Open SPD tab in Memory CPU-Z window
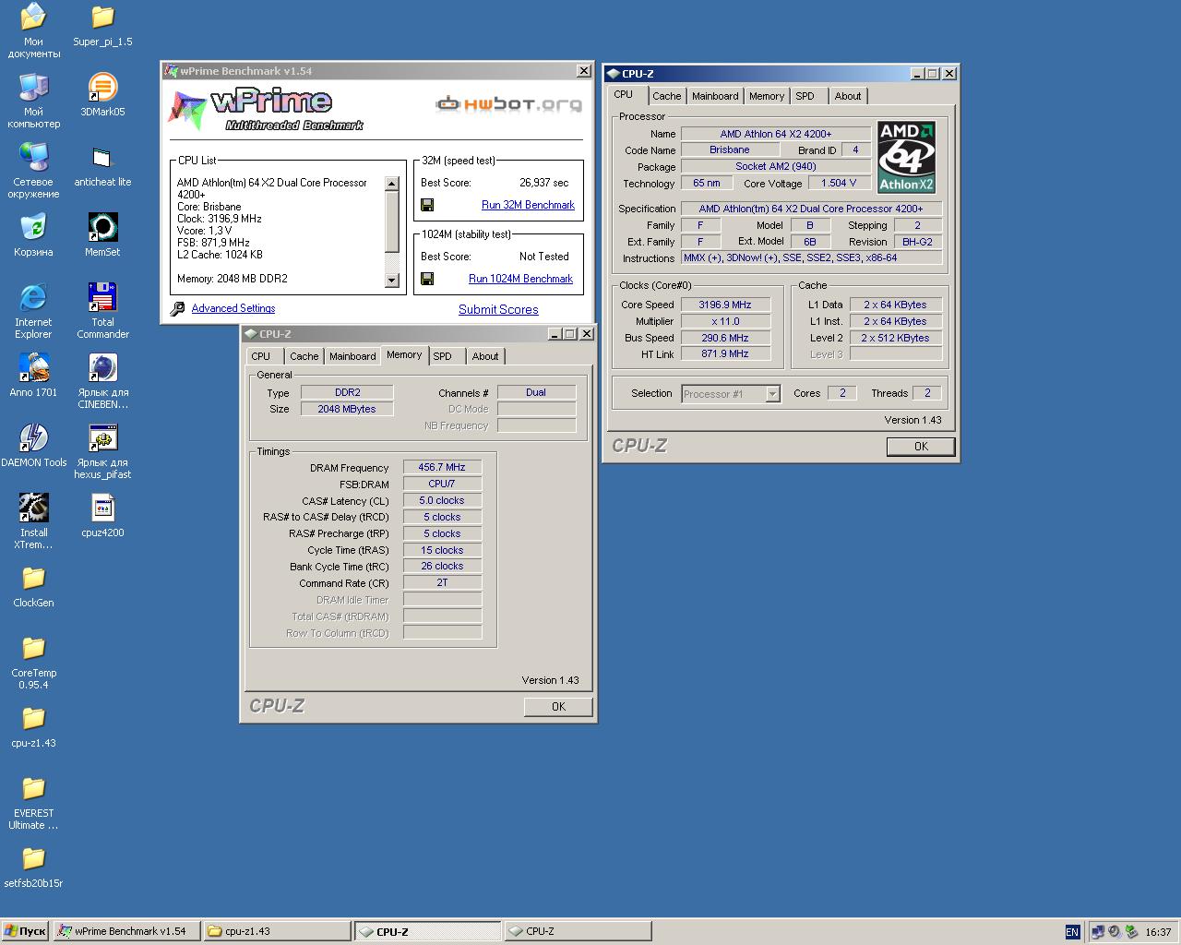 [443, 356]
